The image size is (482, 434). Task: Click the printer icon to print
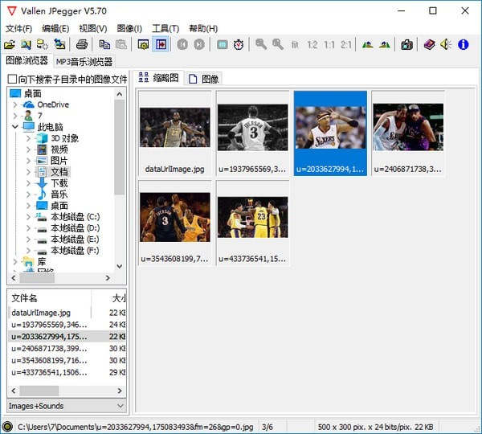coord(82,45)
